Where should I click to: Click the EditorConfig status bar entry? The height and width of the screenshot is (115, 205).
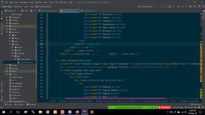pyautogui.click(x=178, y=108)
